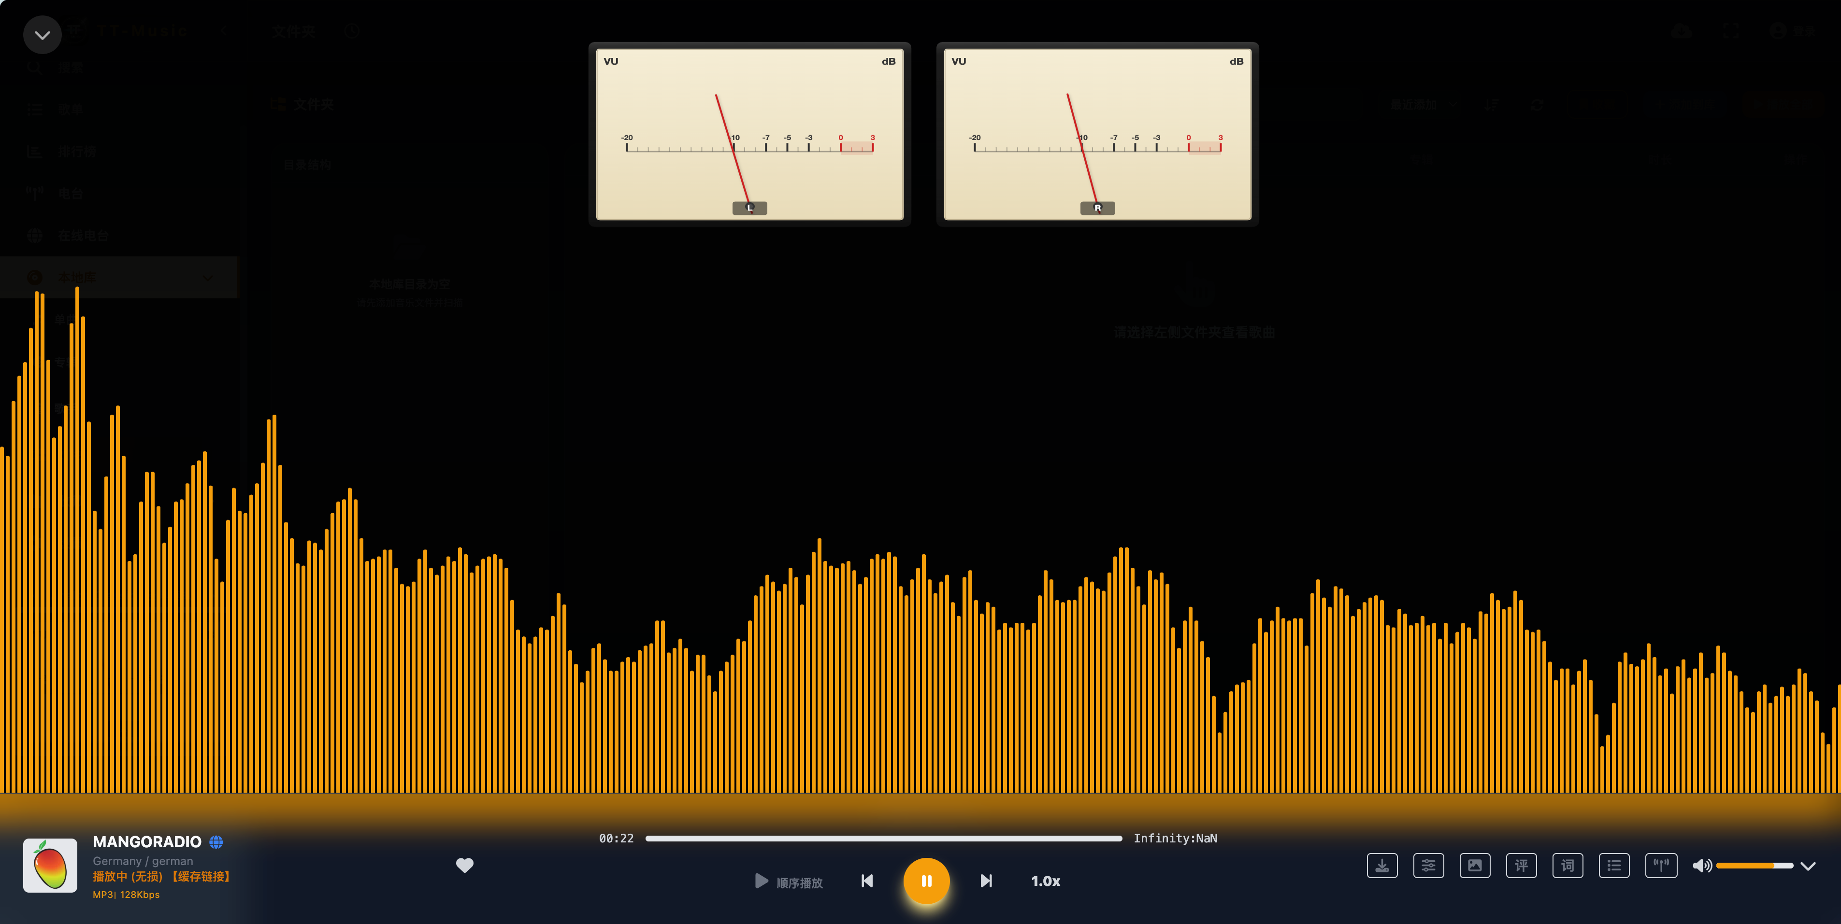Pause playback with the orange button
This screenshot has width=1841, height=924.
coord(927,881)
